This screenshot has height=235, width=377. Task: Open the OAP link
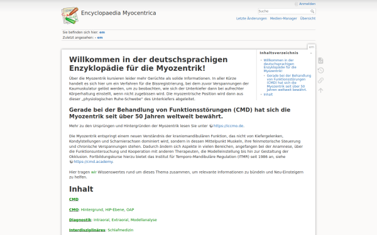130,209
